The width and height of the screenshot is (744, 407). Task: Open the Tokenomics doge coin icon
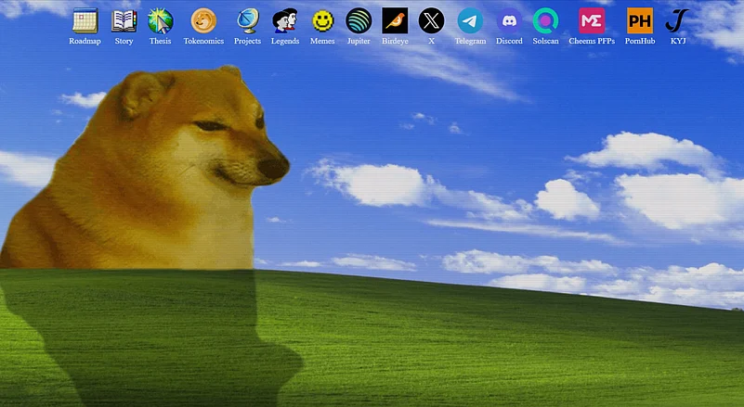pyautogui.click(x=203, y=20)
